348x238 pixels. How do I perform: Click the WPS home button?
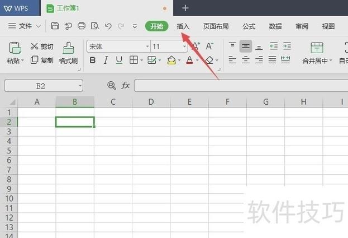pyautogui.click(x=20, y=8)
